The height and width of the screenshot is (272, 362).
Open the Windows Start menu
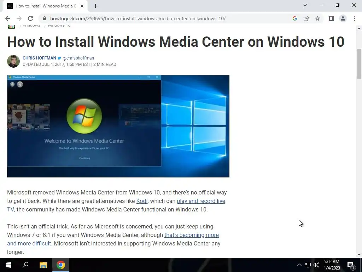click(x=8, y=265)
